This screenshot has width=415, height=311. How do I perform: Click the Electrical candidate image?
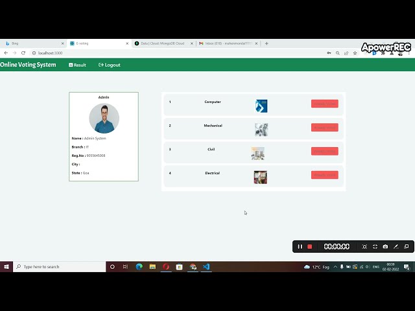coord(261,177)
